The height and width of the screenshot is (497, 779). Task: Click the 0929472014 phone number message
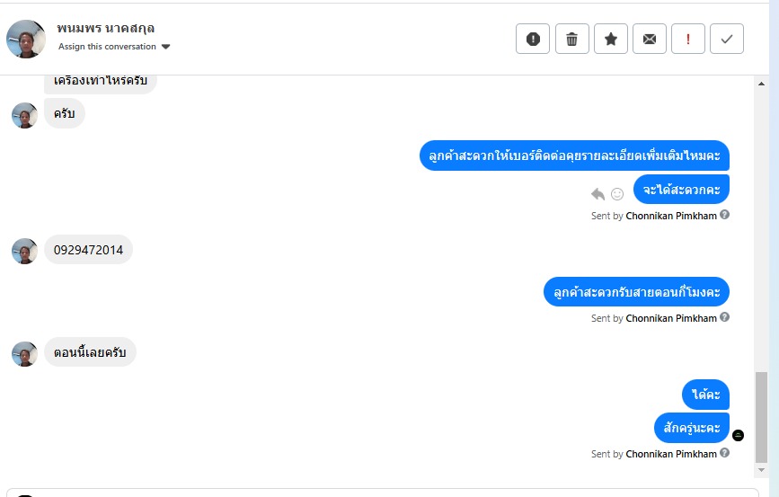88,250
